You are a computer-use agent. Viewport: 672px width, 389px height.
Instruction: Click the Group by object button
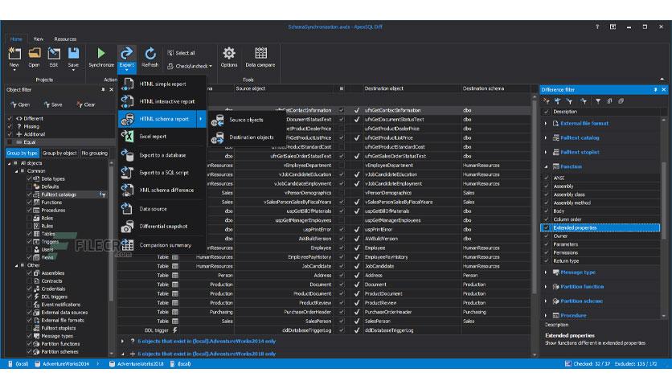(x=59, y=153)
